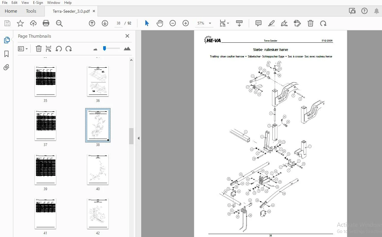Select page 38 thumbnail
The image size is (382, 237).
[x=98, y=125]
